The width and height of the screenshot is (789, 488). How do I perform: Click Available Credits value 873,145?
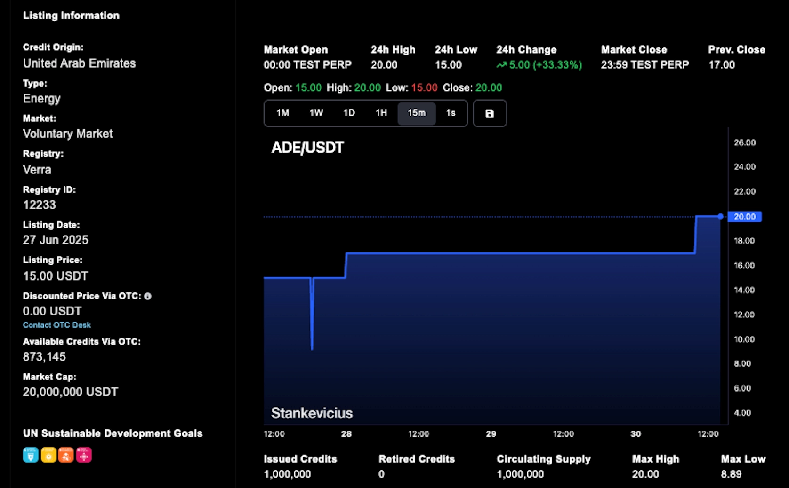point(44,357)
